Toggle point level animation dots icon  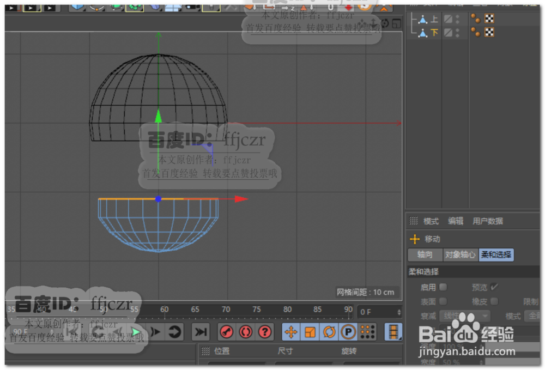coord(367,332)
